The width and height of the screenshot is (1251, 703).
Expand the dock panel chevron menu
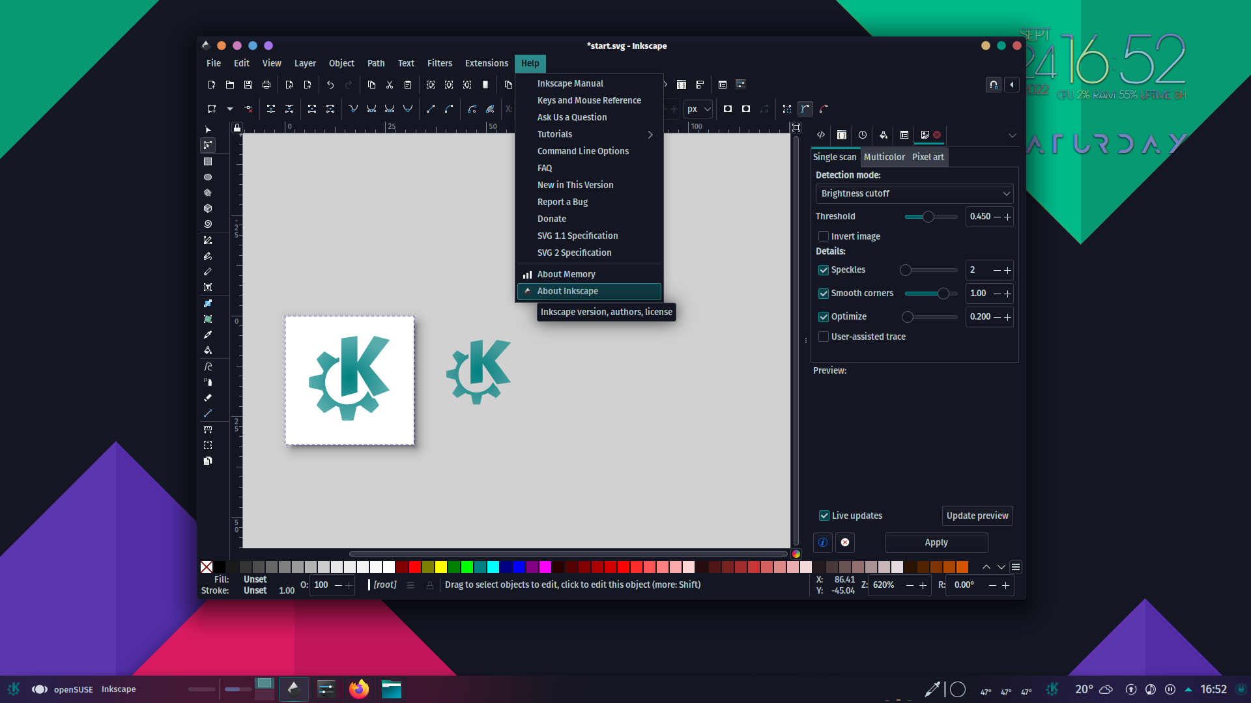(x=1012, y=135)
